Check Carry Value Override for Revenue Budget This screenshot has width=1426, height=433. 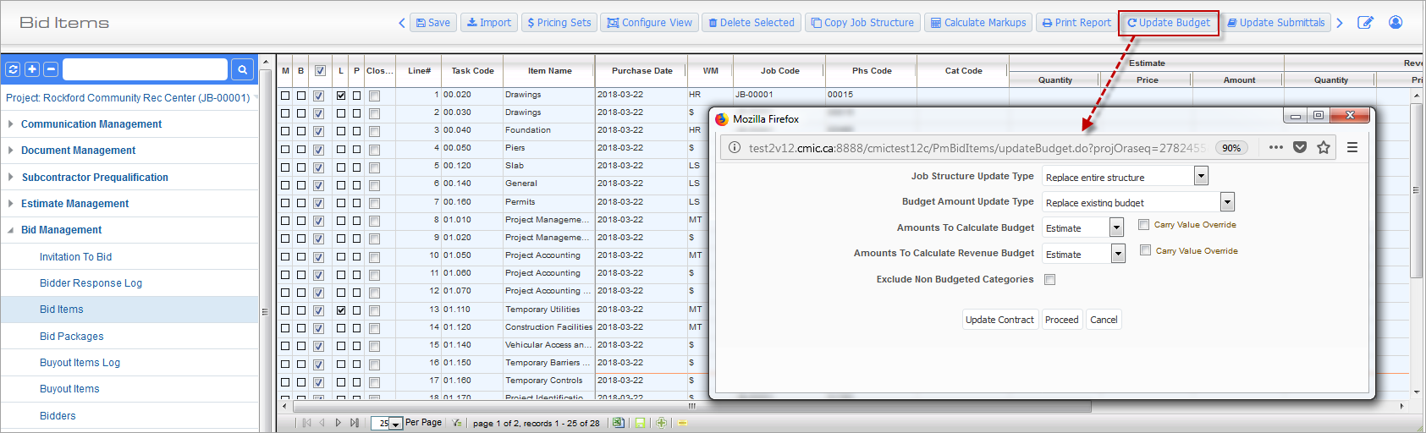1145,250
